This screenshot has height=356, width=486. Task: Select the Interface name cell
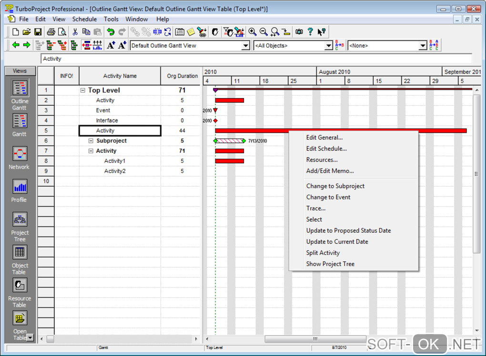[120, 120]
